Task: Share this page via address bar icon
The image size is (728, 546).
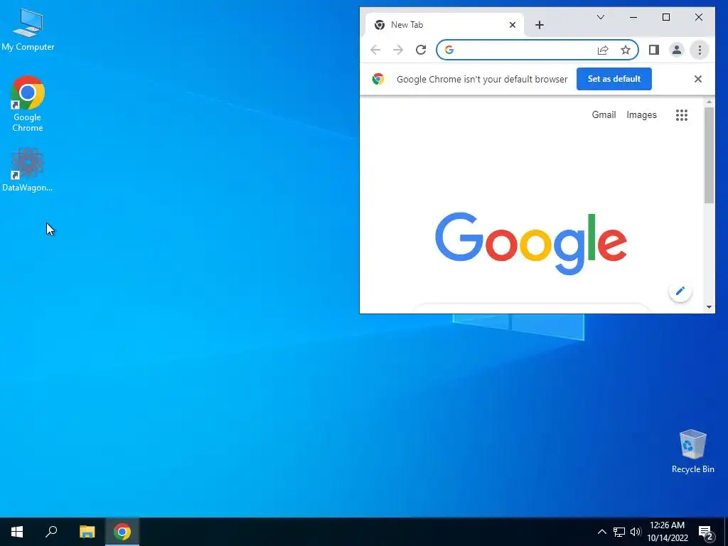Action: coord(603,50)
